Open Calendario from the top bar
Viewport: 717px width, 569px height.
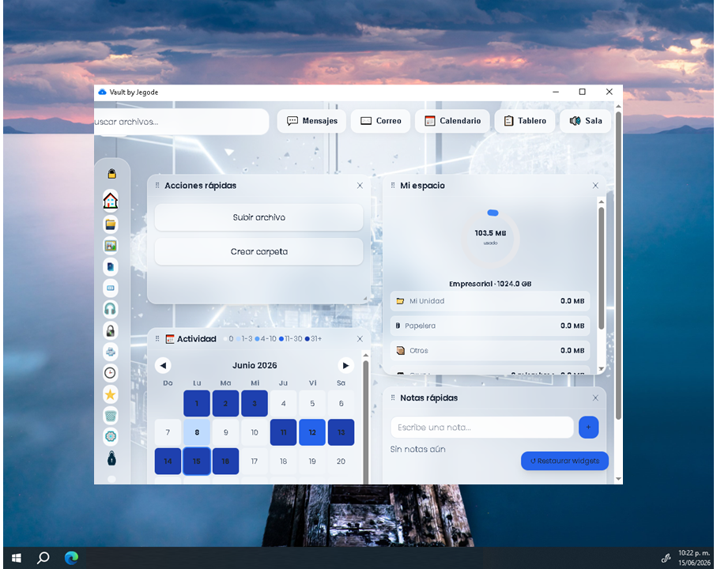click(x=452, y=121)
